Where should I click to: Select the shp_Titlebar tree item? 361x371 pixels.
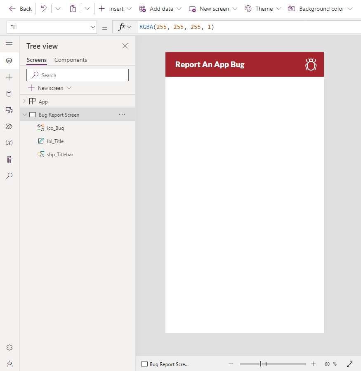(60, 155)
